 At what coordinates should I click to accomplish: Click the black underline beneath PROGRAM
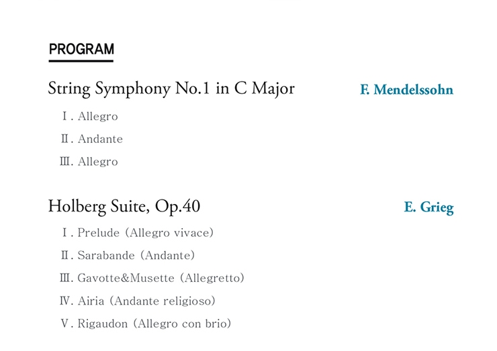[x=81, y=61]
